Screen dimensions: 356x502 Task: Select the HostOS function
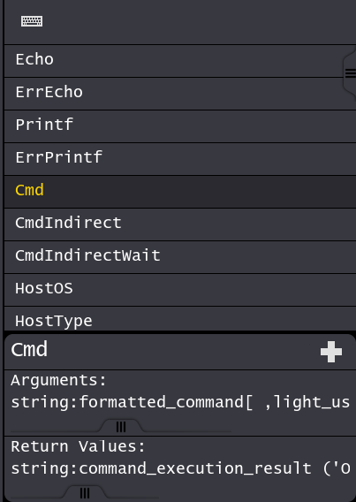[x=180, y=290]
